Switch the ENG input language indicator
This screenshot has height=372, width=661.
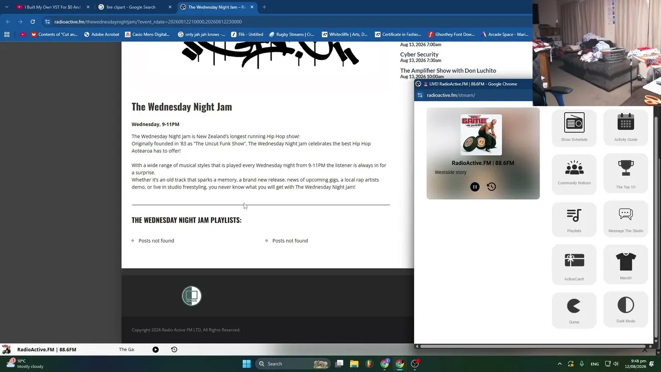(x=595, y=364)
